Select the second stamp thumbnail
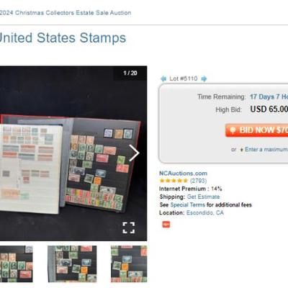 (x=72, y=264)
